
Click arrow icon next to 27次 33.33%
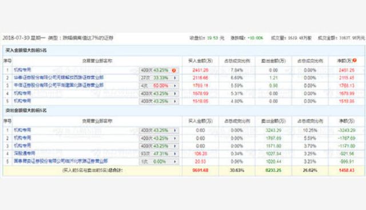point(175,78)
